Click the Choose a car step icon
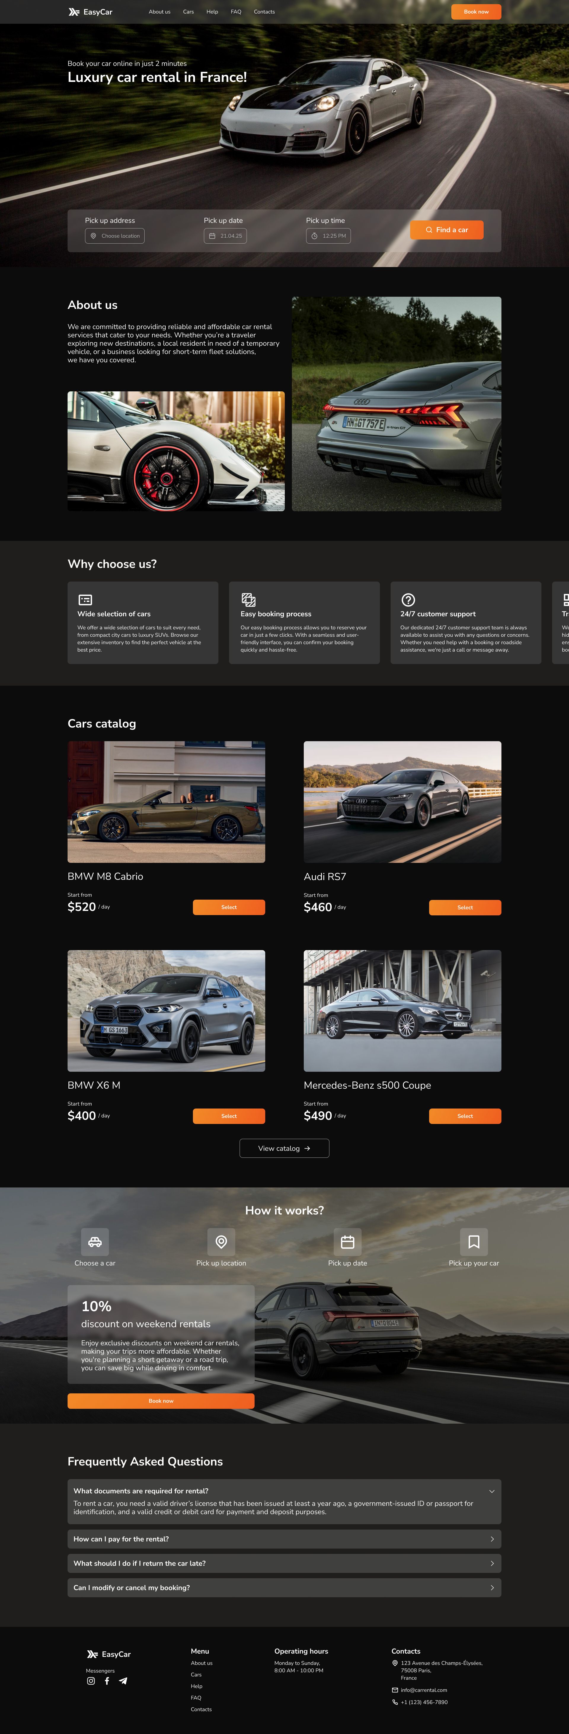 [95, 1242]
